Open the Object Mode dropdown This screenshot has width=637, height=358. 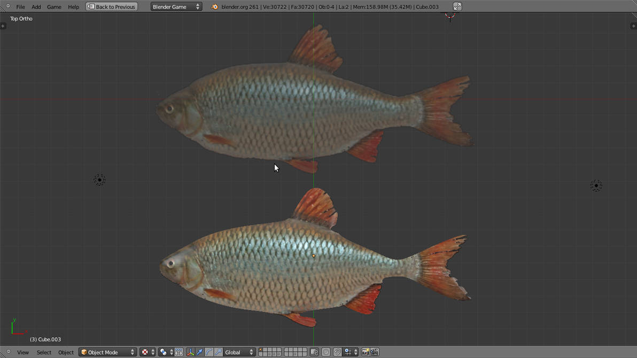coord(107,352)
